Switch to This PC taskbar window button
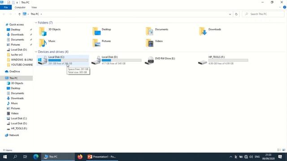287x161 pixels. (x=58, y=157)
